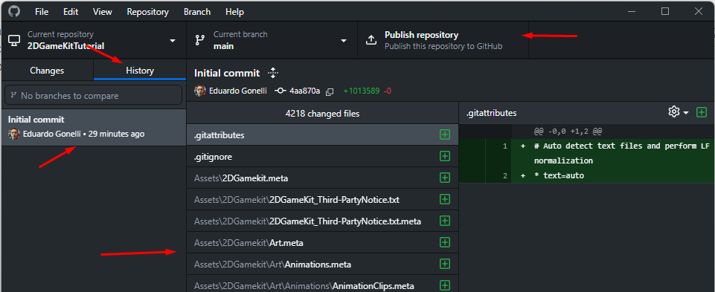This screenshot has width=715, height=292.
Task: Select 2DGameKit_Third-PartyNotice.txt file row
Action: 322,200
